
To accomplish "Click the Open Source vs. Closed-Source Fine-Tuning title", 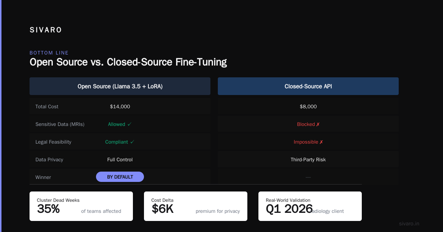I will (128, 62).
